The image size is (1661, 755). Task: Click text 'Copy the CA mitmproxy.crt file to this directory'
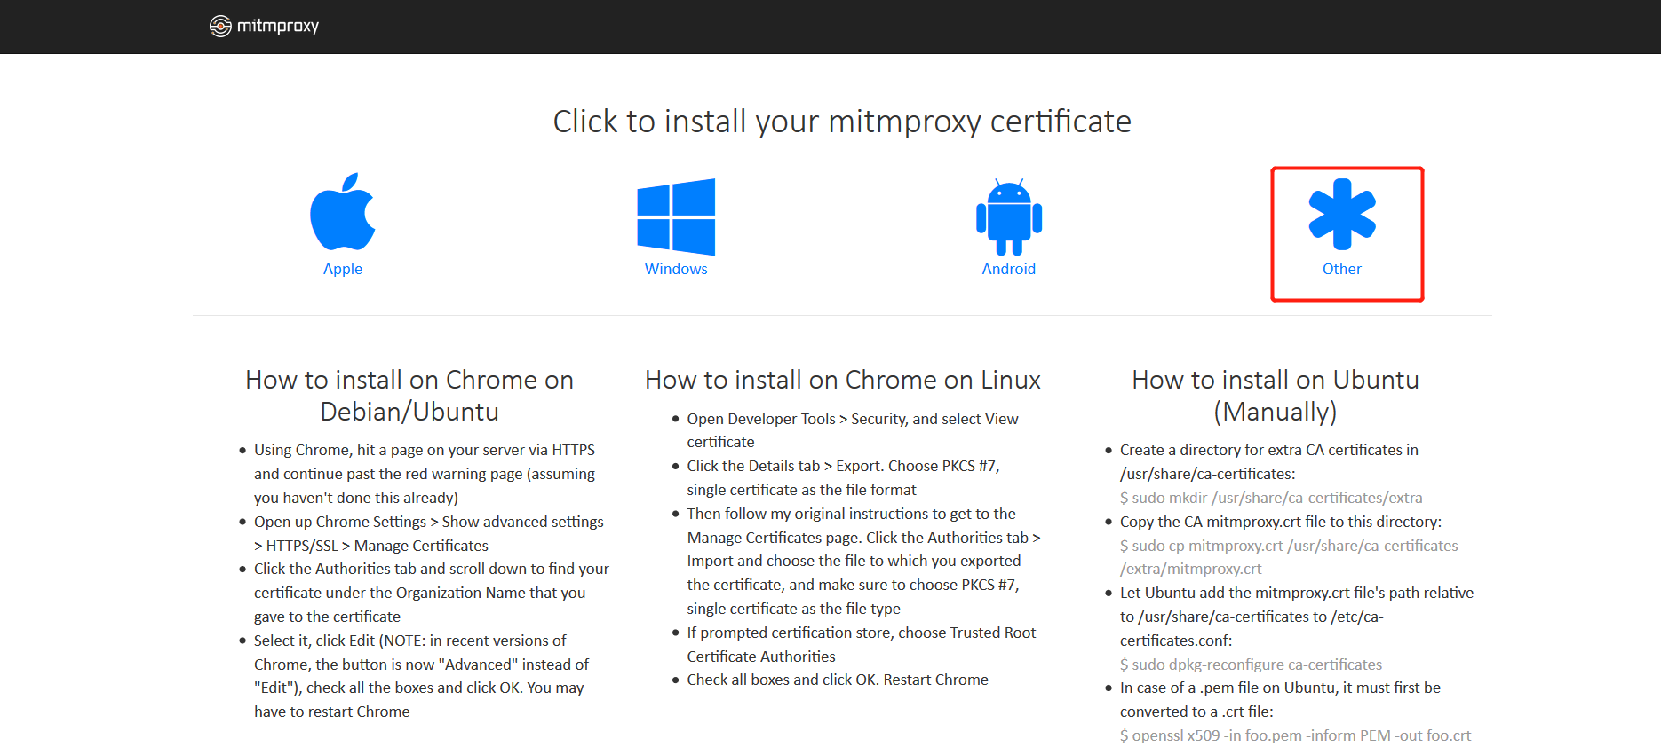pos(1281,522)
